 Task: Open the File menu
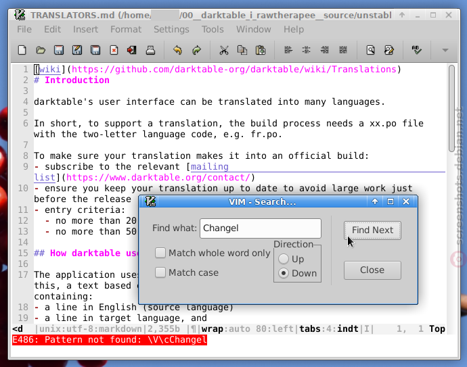24,30
